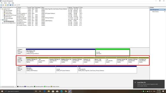
Task: Click the Back arrow in the toolbar
Action: click(x=1, y=5)
